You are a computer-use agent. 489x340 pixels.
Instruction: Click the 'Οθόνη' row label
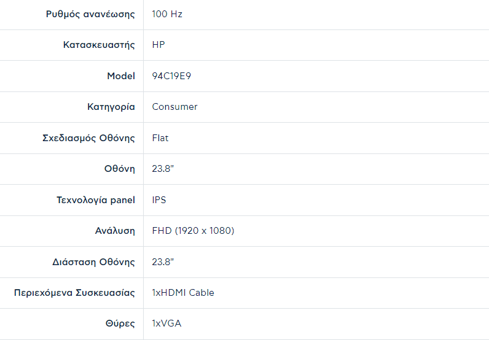[119, 169]
